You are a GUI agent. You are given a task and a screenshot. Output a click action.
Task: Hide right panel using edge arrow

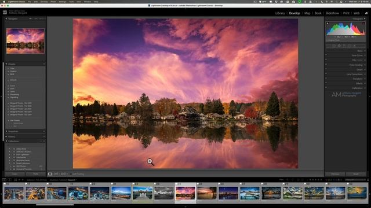[370, 96]
